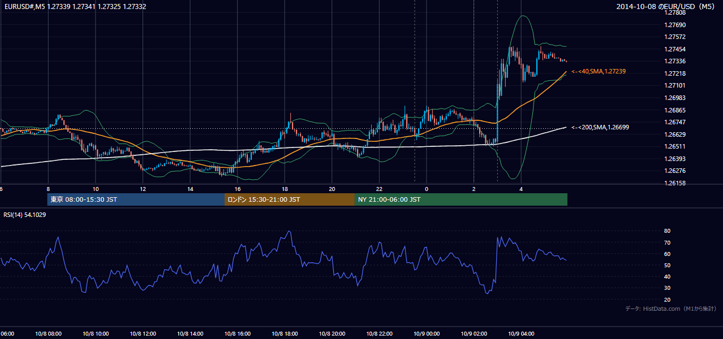Click RSI axis level 30
723x339 pixels.
point(667,288)
